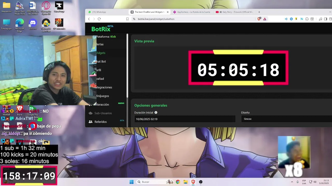Open Integraciones in BotRix sidebar
Screen dimensions: 332x186
104,87
